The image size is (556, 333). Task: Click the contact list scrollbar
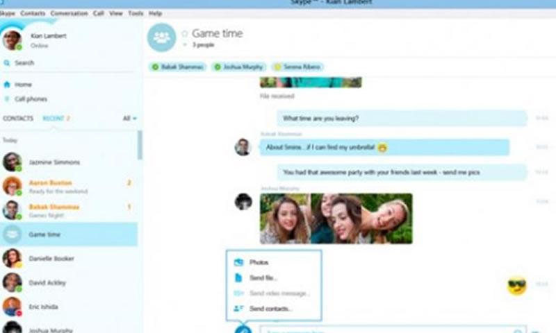point(140,145)
